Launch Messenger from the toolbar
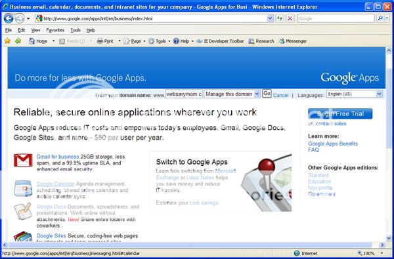The height and width of the screenshot is (259, 394). pyautogui.click(x=293, y=41)
